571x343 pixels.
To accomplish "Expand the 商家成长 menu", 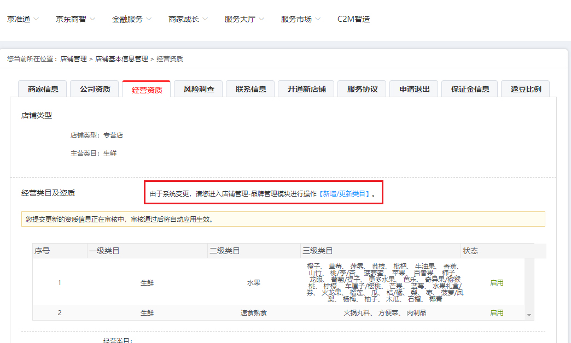I will click(185, 19).
